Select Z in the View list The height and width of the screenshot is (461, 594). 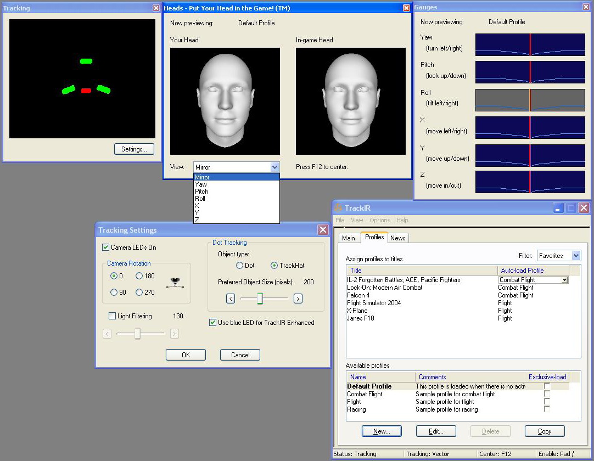[237, 220]
